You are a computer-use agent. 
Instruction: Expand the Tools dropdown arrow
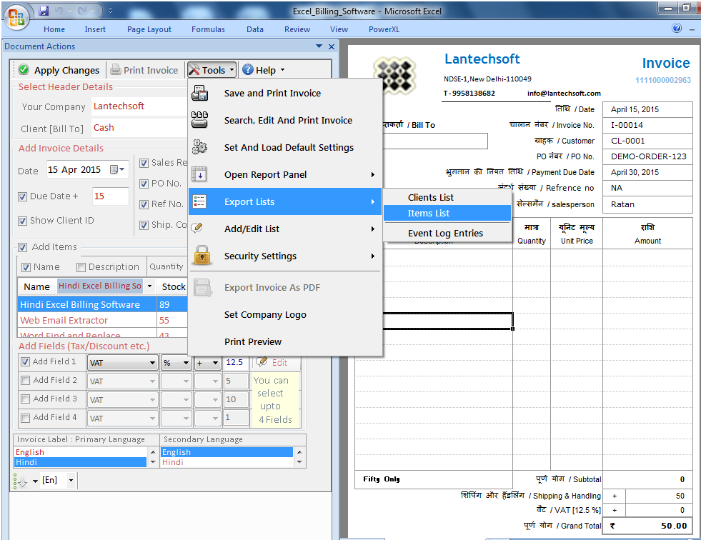tap(232, 70)
